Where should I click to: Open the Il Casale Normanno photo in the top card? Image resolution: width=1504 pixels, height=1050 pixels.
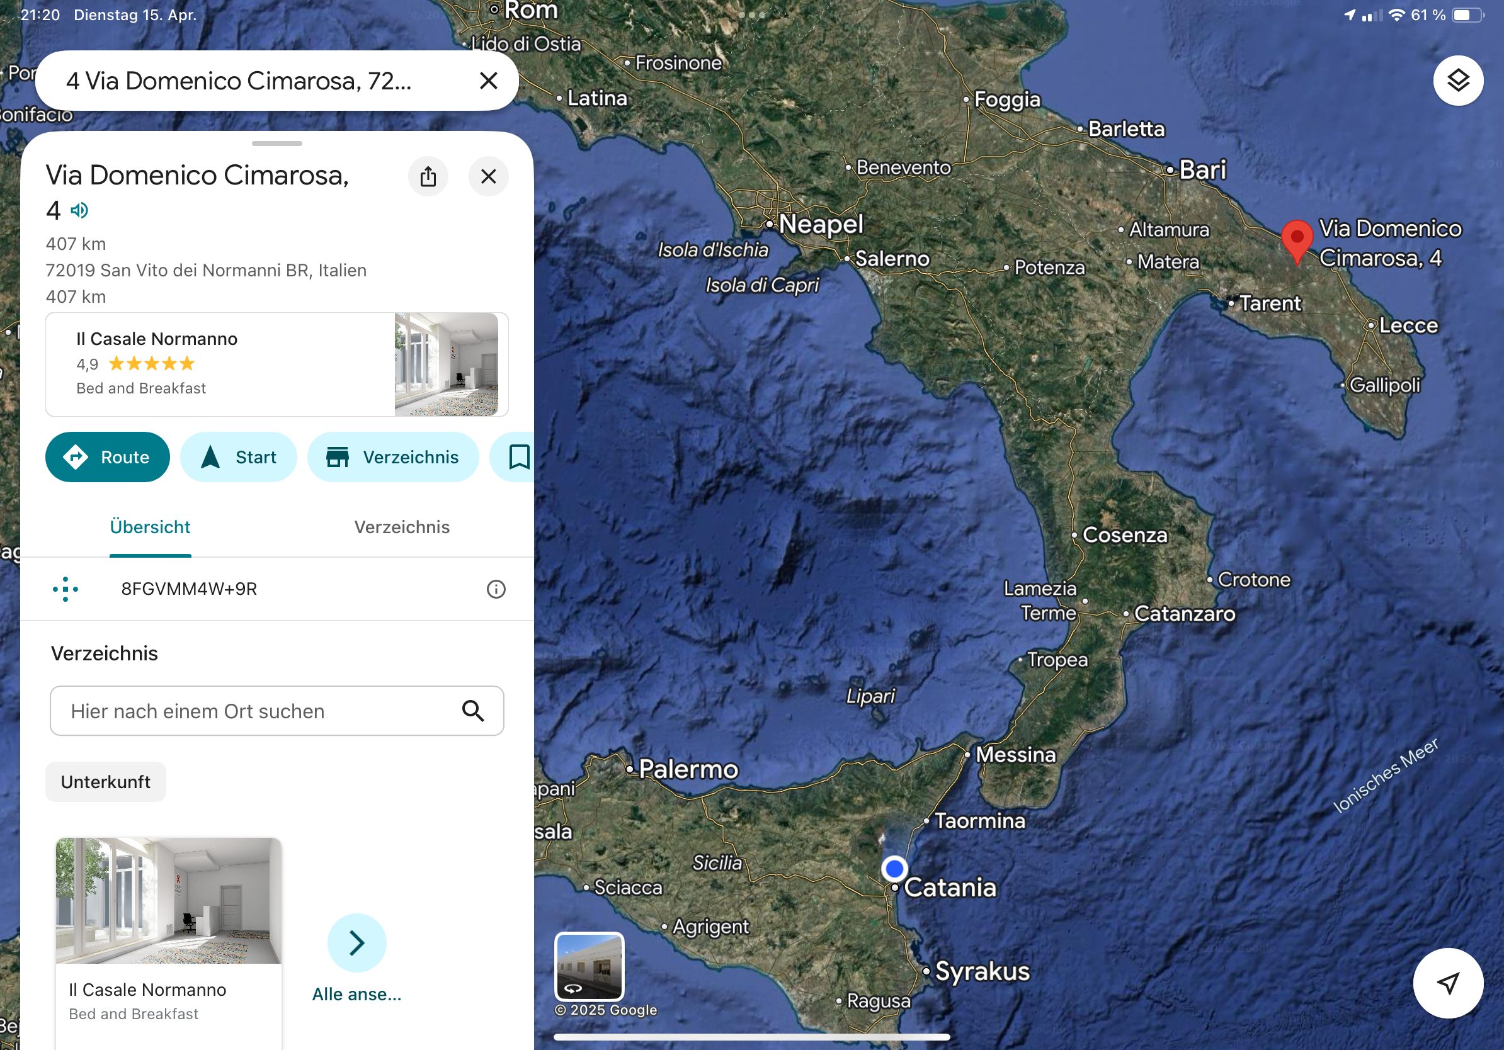pos(446,364)
